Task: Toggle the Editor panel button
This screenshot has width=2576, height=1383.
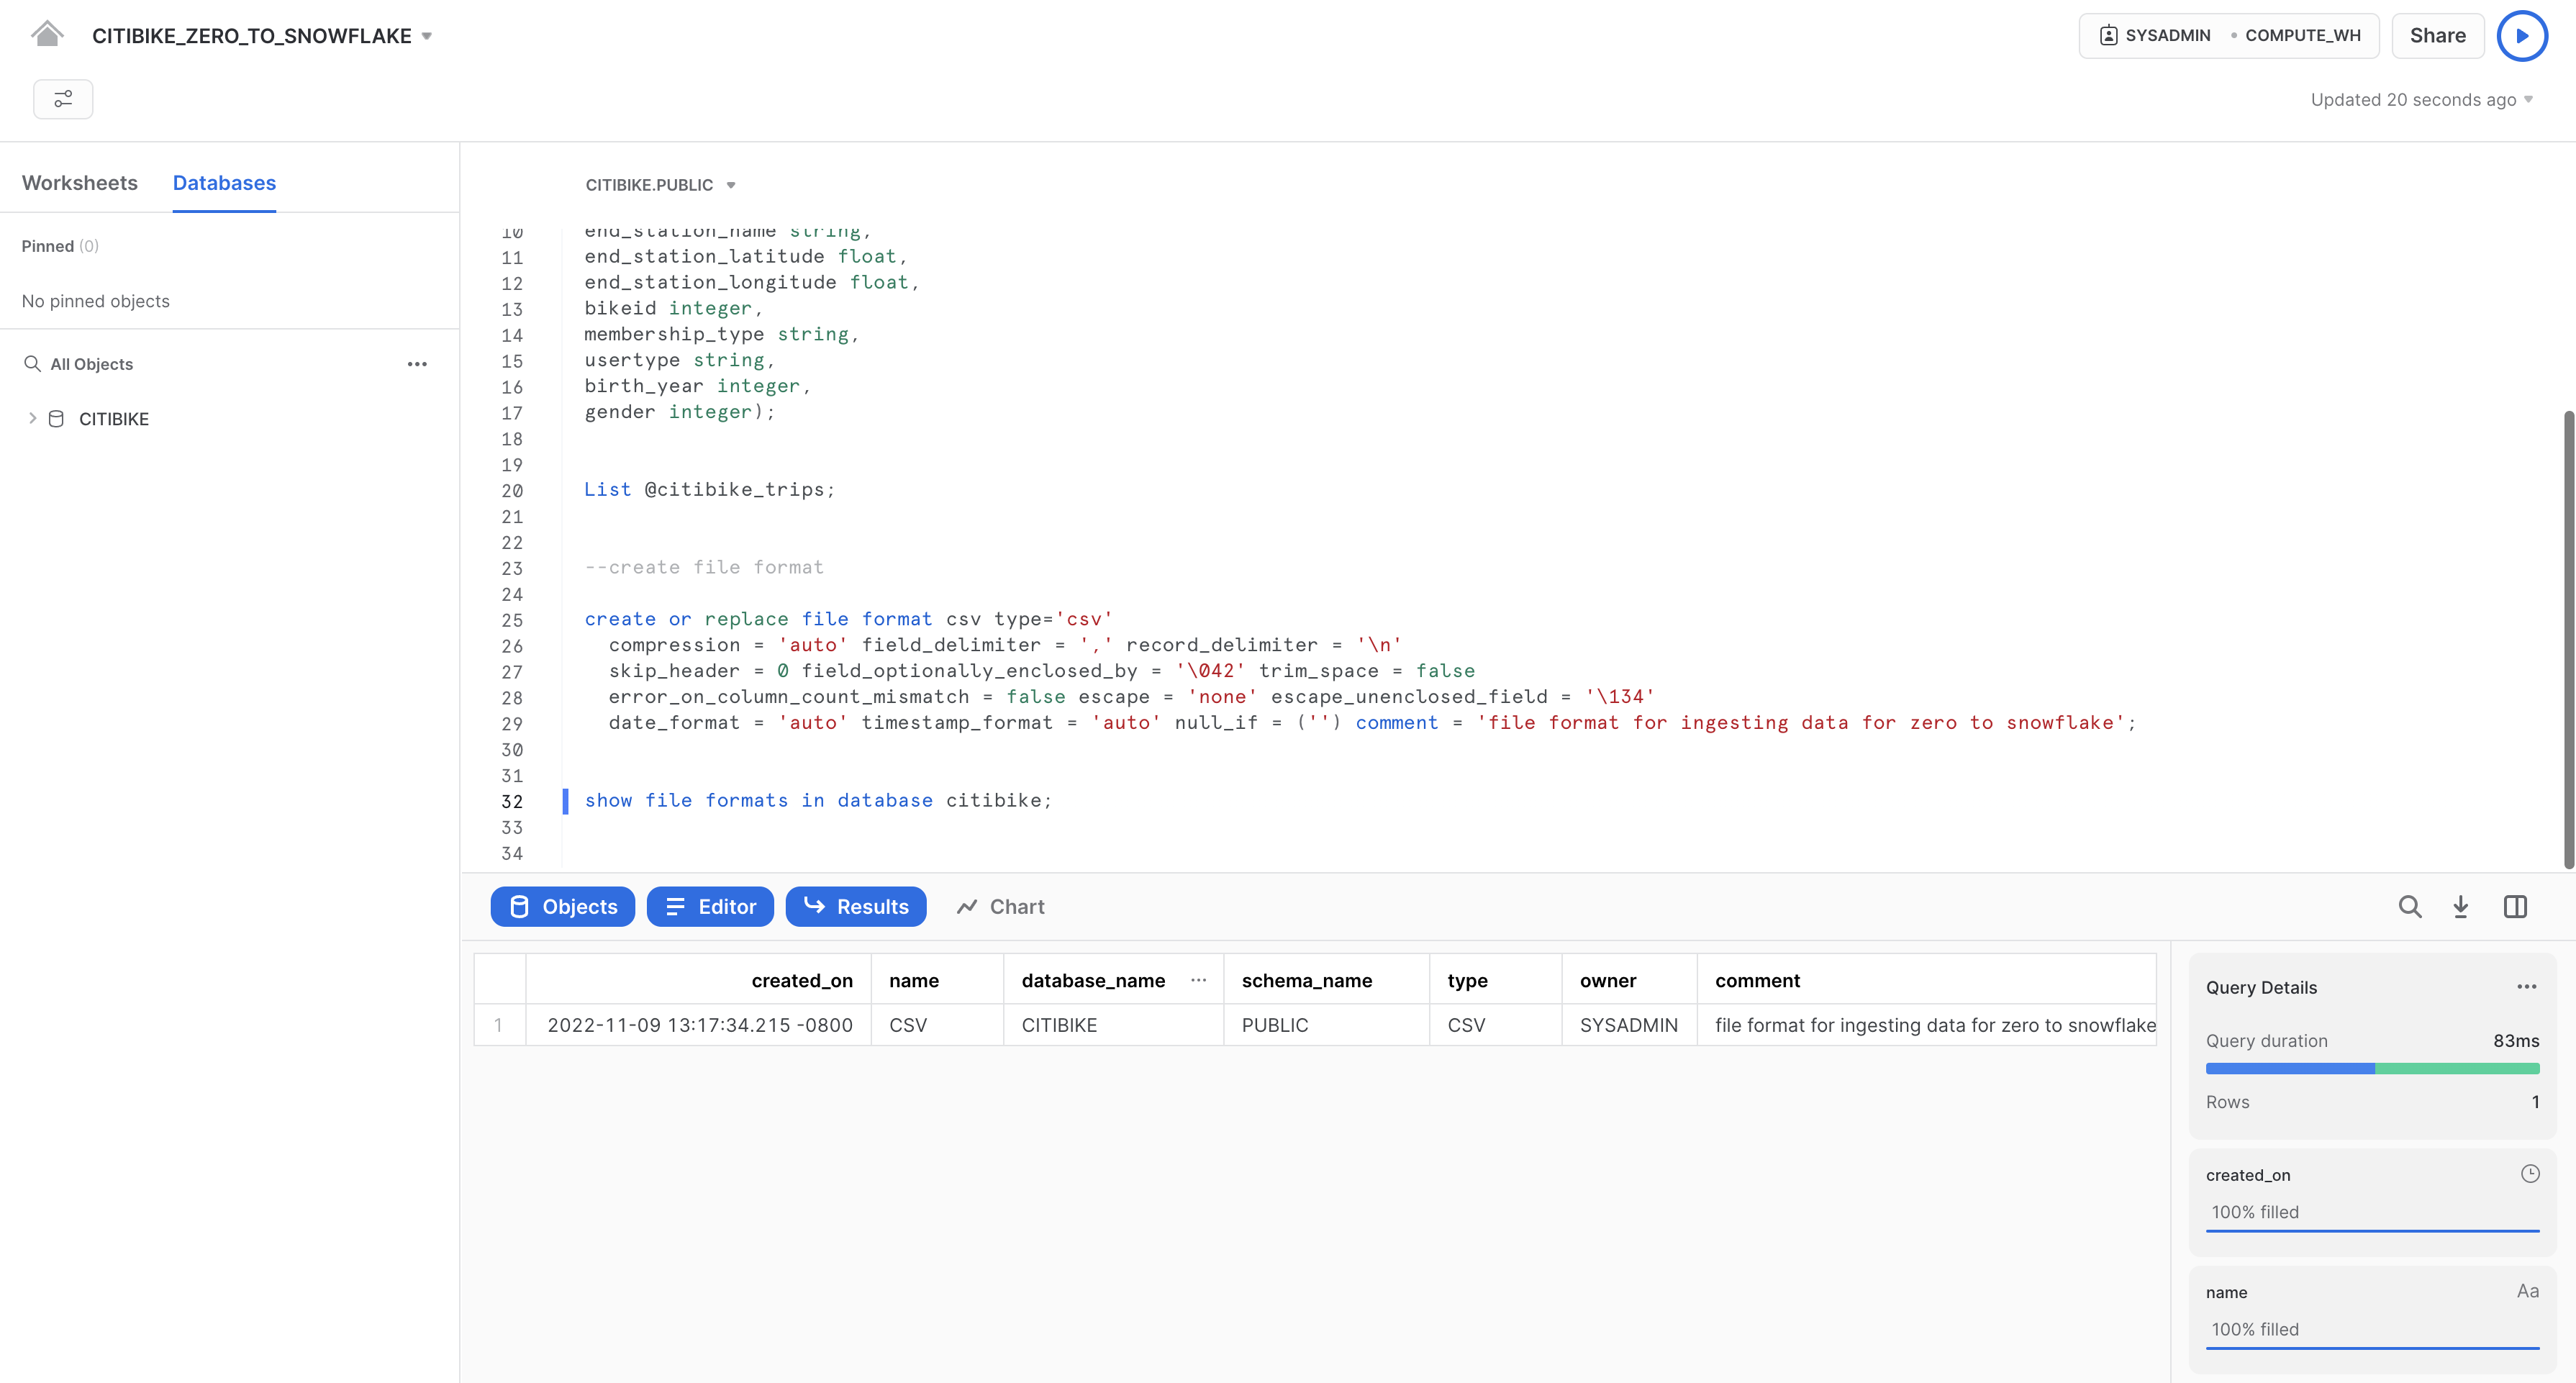Action: [710, 907]
